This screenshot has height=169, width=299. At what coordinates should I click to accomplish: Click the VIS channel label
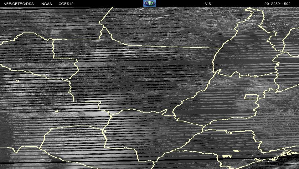pos(208,4)
